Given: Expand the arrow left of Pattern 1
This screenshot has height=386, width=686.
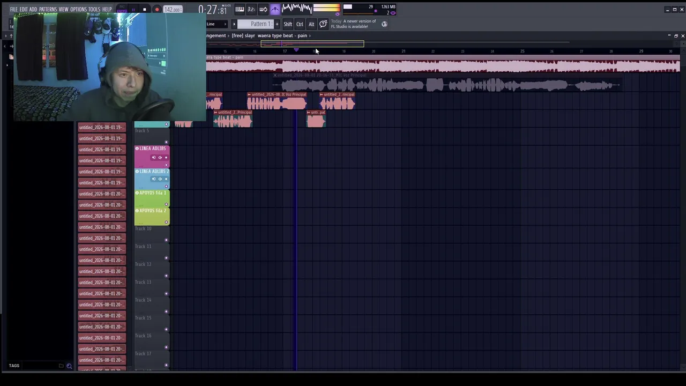Looking at the screenshot, I should click(x=234, y=24).
